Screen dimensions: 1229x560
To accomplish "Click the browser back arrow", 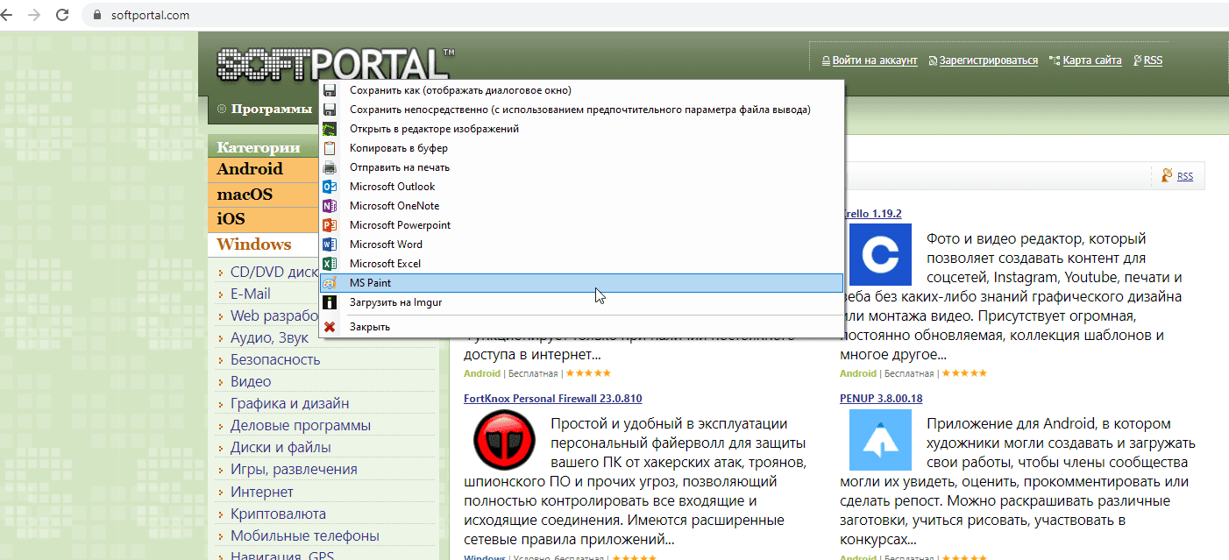I will pos(8,15).
